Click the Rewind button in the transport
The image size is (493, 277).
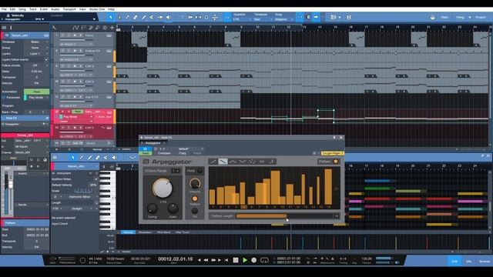(206, 260)
